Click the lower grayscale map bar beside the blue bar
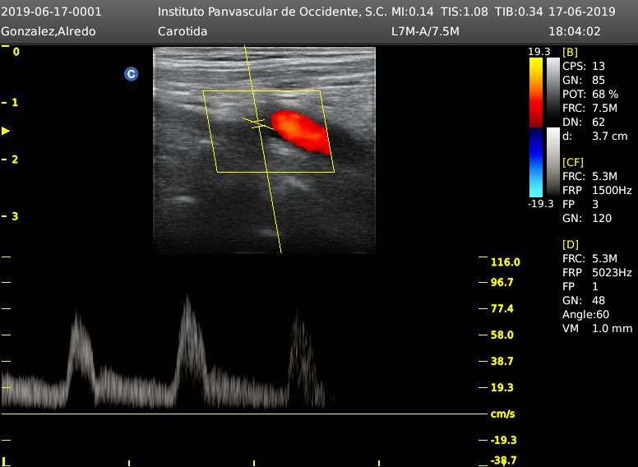The height and width of the screenshot is (467, 638). 553,162
